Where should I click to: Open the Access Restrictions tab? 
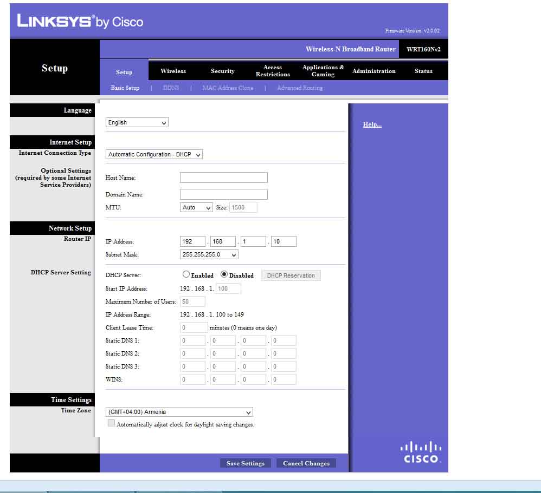click(x=273, y=71)
